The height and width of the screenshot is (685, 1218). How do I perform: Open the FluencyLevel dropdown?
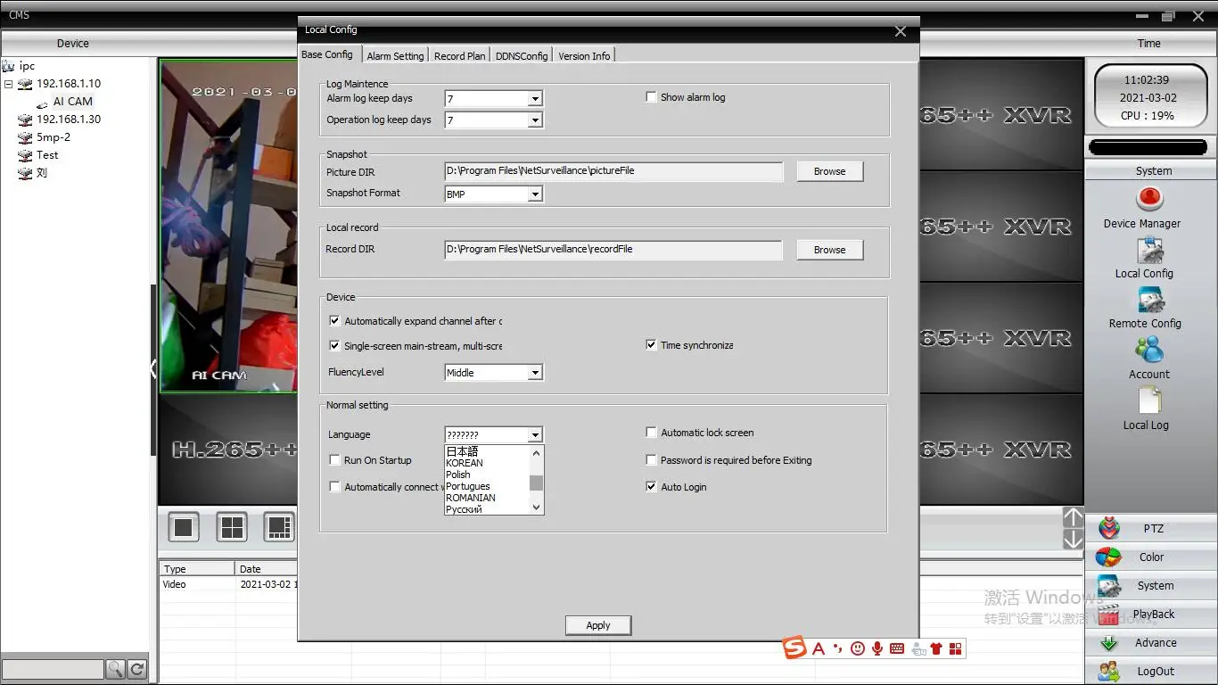pyautogui.click(x=535, y=373)
